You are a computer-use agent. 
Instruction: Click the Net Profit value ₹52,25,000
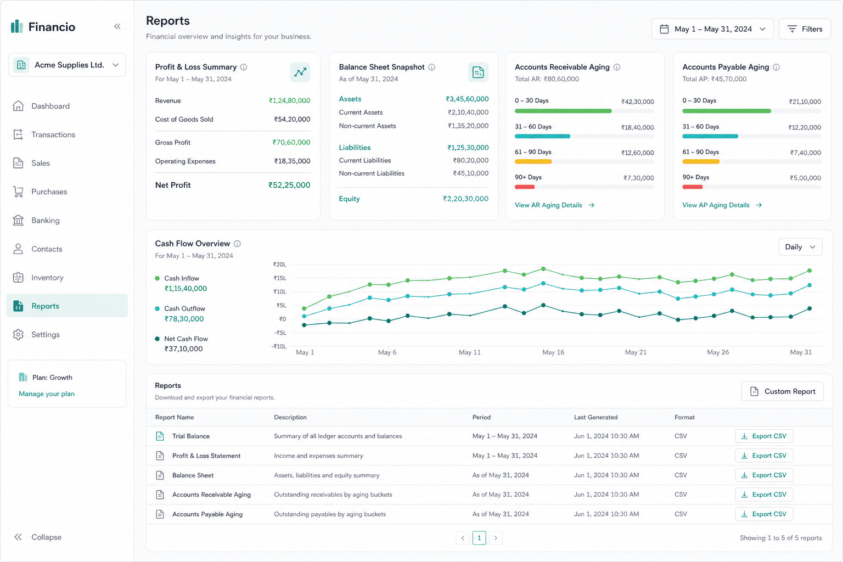point(289,186)
